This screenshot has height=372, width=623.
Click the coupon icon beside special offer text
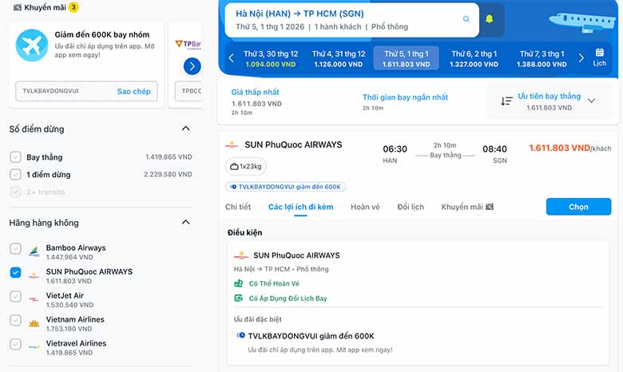coord(240,335)
